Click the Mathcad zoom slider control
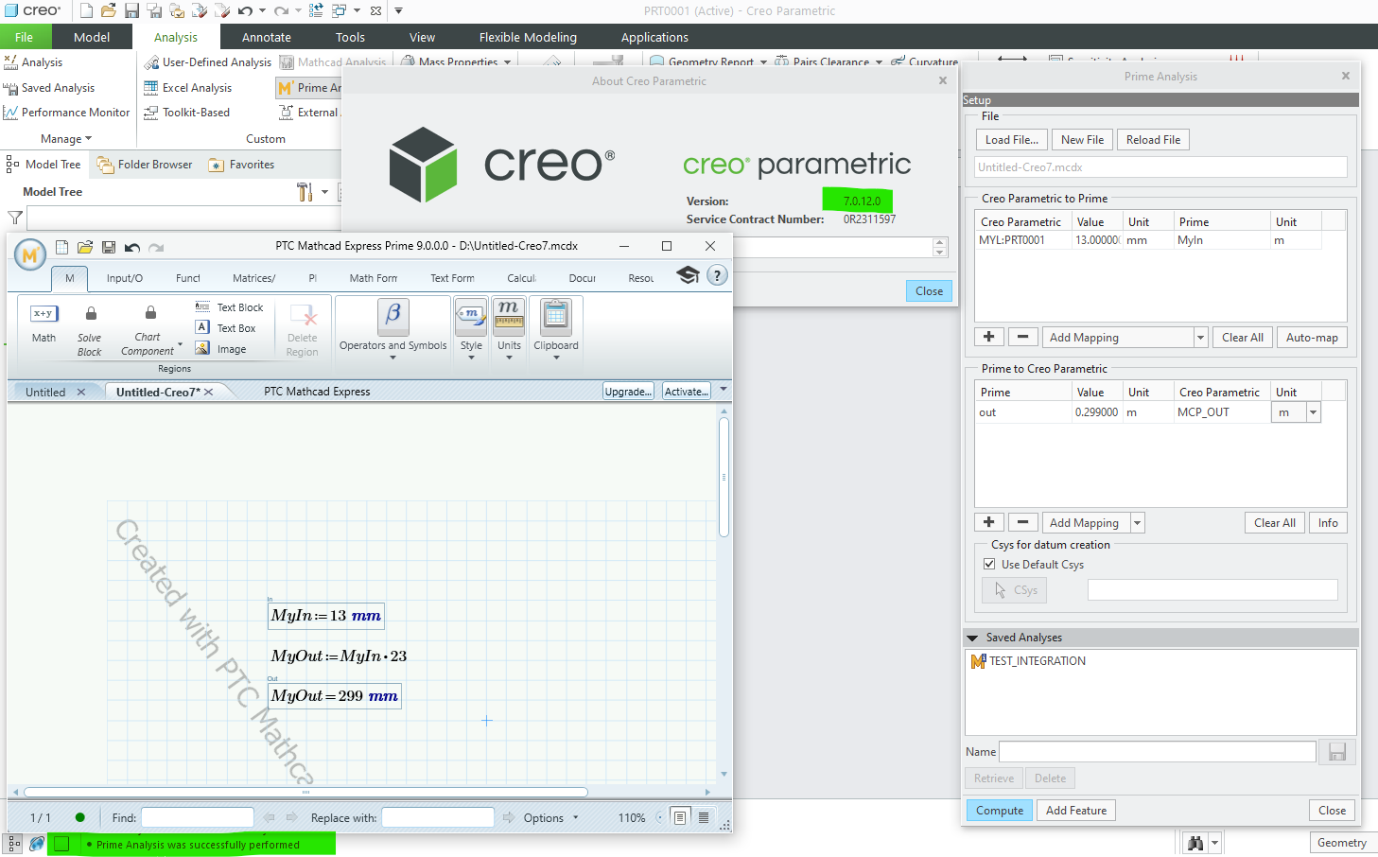 (x=660, y=818)
